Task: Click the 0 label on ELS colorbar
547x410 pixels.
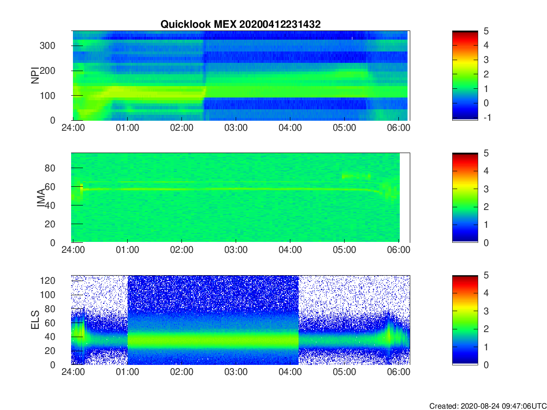Action: tap(486, 364)
